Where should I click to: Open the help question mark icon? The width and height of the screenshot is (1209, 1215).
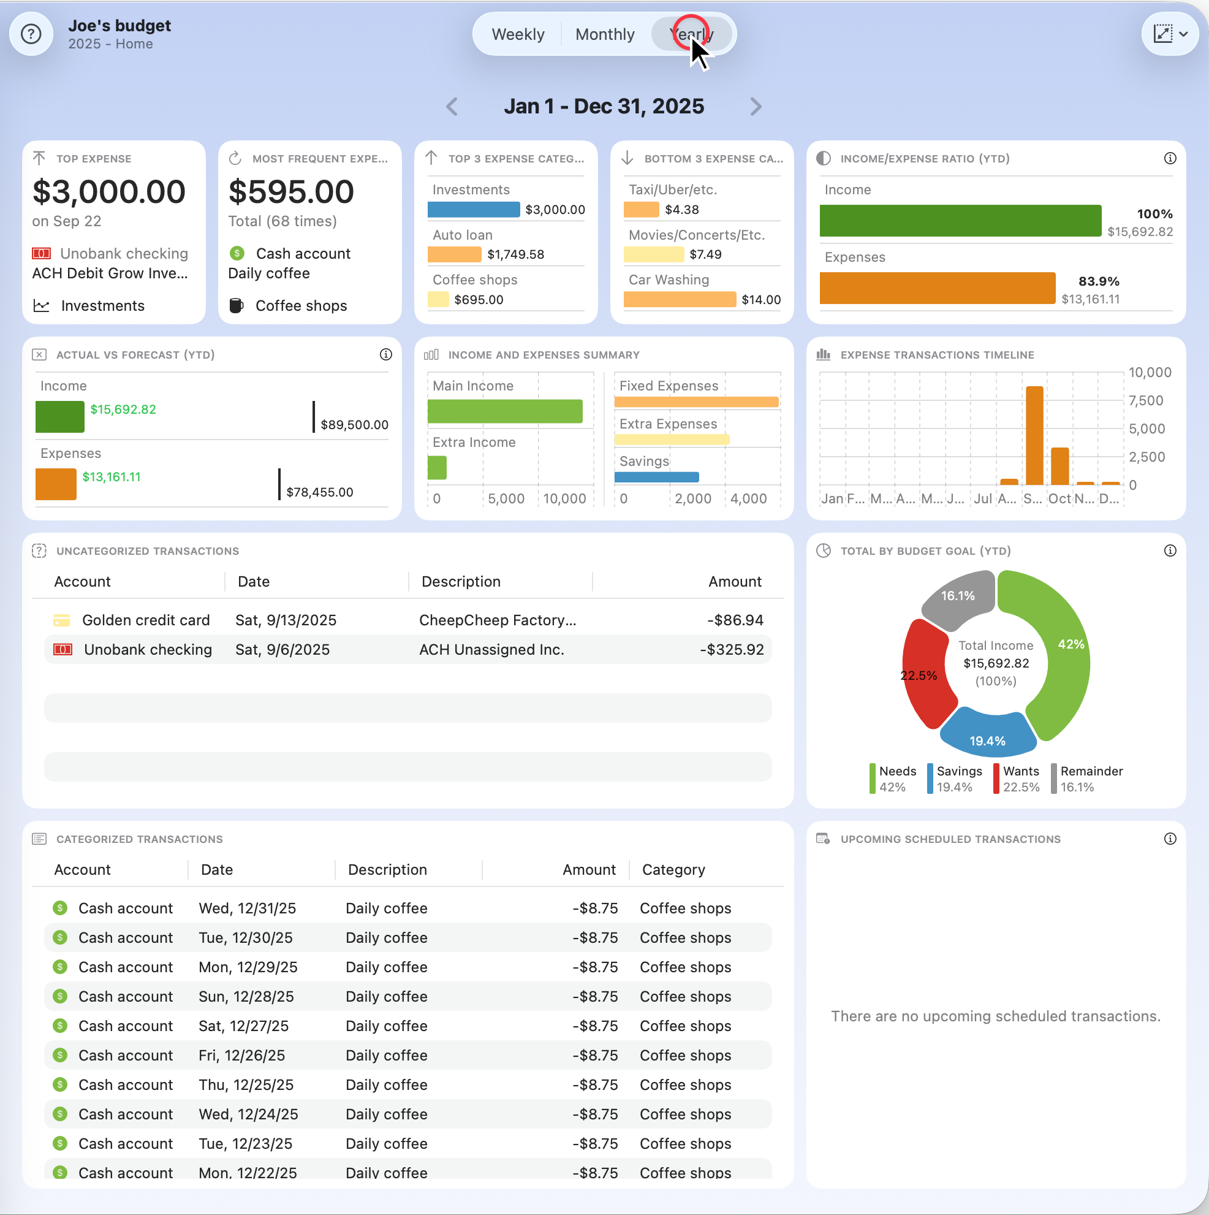tap(30, 33)
